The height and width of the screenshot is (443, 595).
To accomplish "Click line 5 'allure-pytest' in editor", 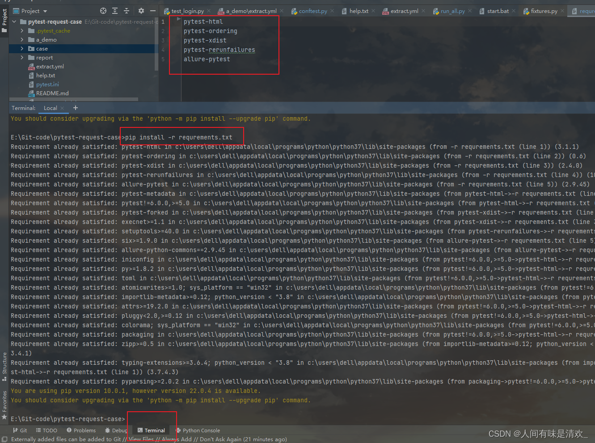I will pos(207,59).
